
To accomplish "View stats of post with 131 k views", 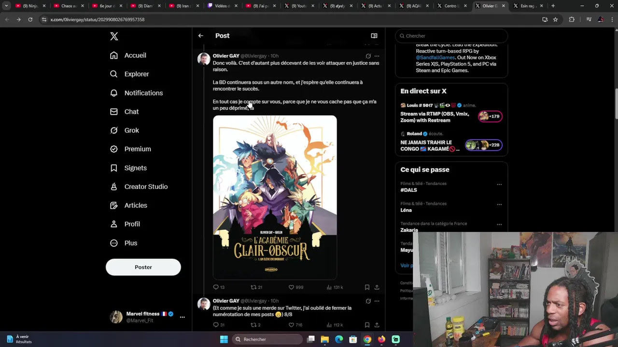I will 335,287.
